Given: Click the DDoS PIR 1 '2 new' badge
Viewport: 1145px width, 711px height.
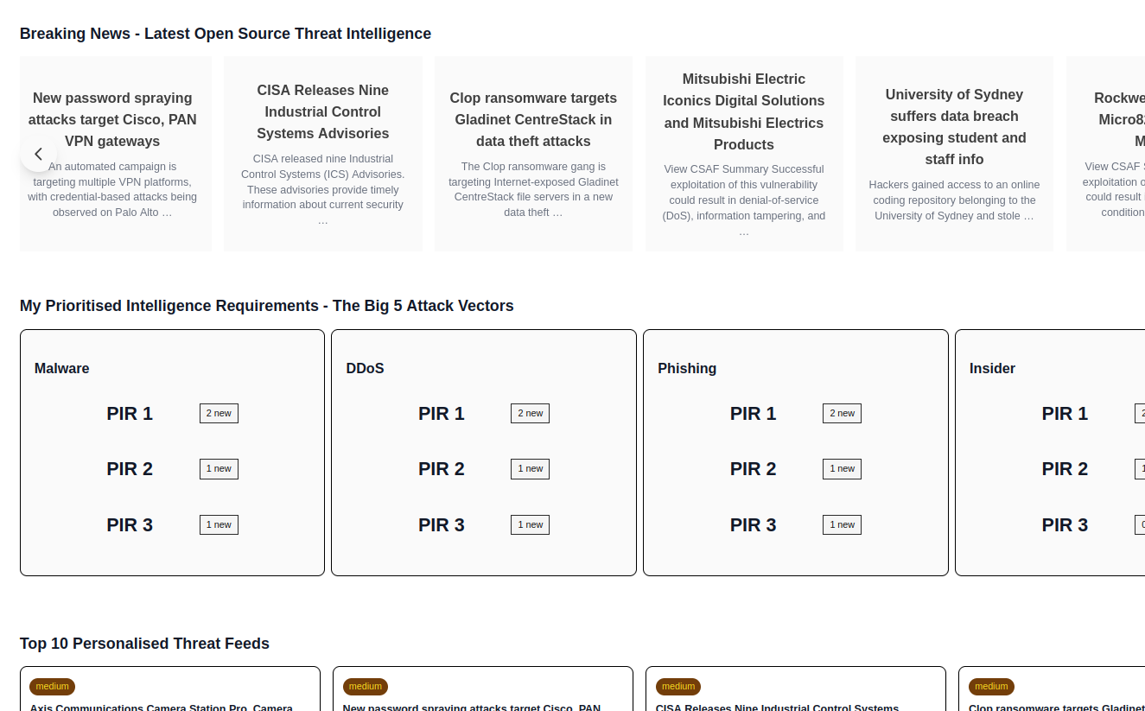Looking at the screenshot, I should (530, 413).
